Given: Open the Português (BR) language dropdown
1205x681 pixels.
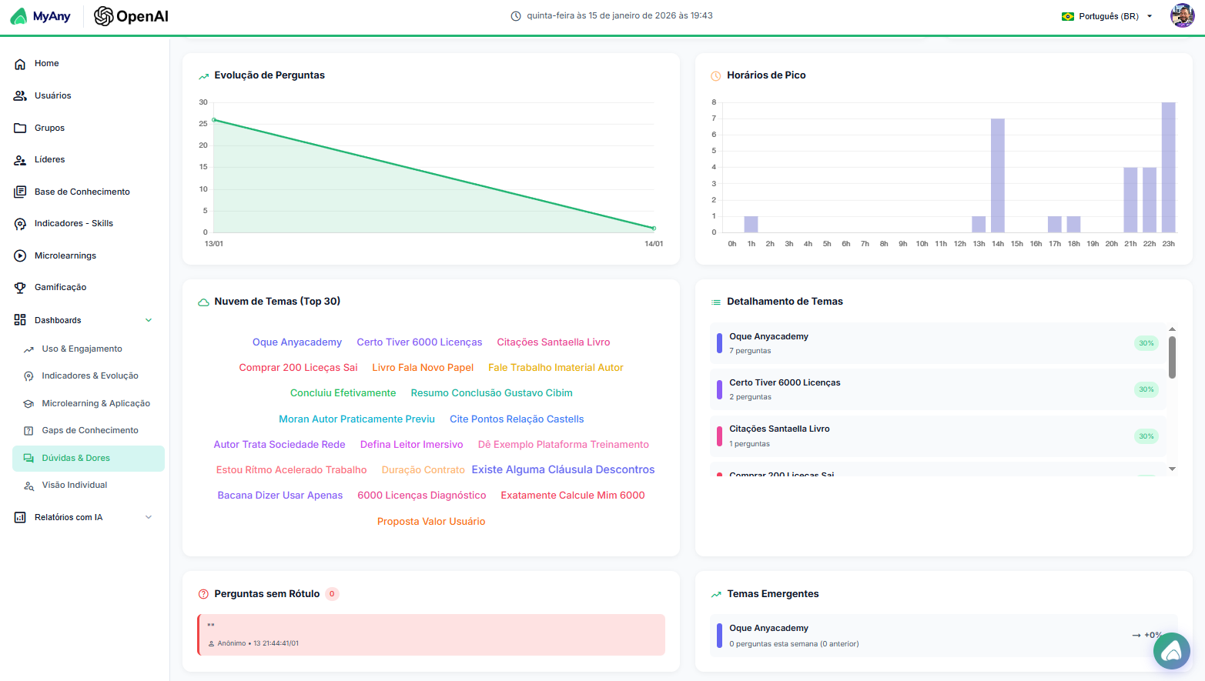Looking at the screenshot, I should pos(1106,15).
